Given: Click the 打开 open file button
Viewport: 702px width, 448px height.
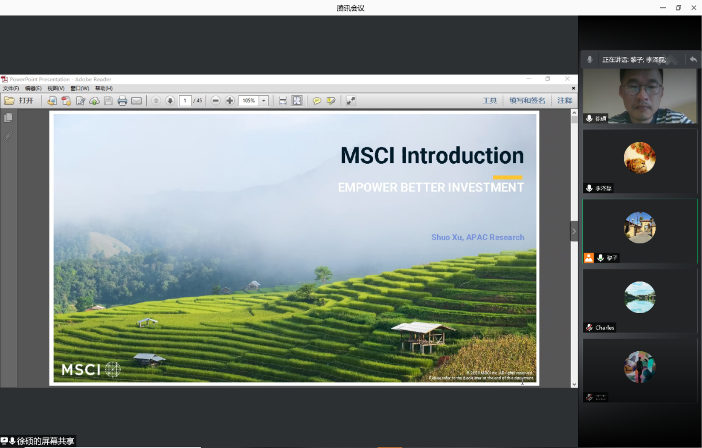Looking at the screenshot, I should 19,101.
